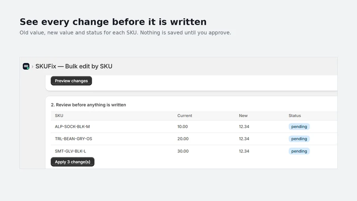This screenshot has height=201, width=357.
Task: Click the SKUFix app icon
Action: [x=26, y=66]
